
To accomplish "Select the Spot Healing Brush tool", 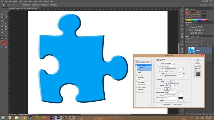I will [2, 20].
